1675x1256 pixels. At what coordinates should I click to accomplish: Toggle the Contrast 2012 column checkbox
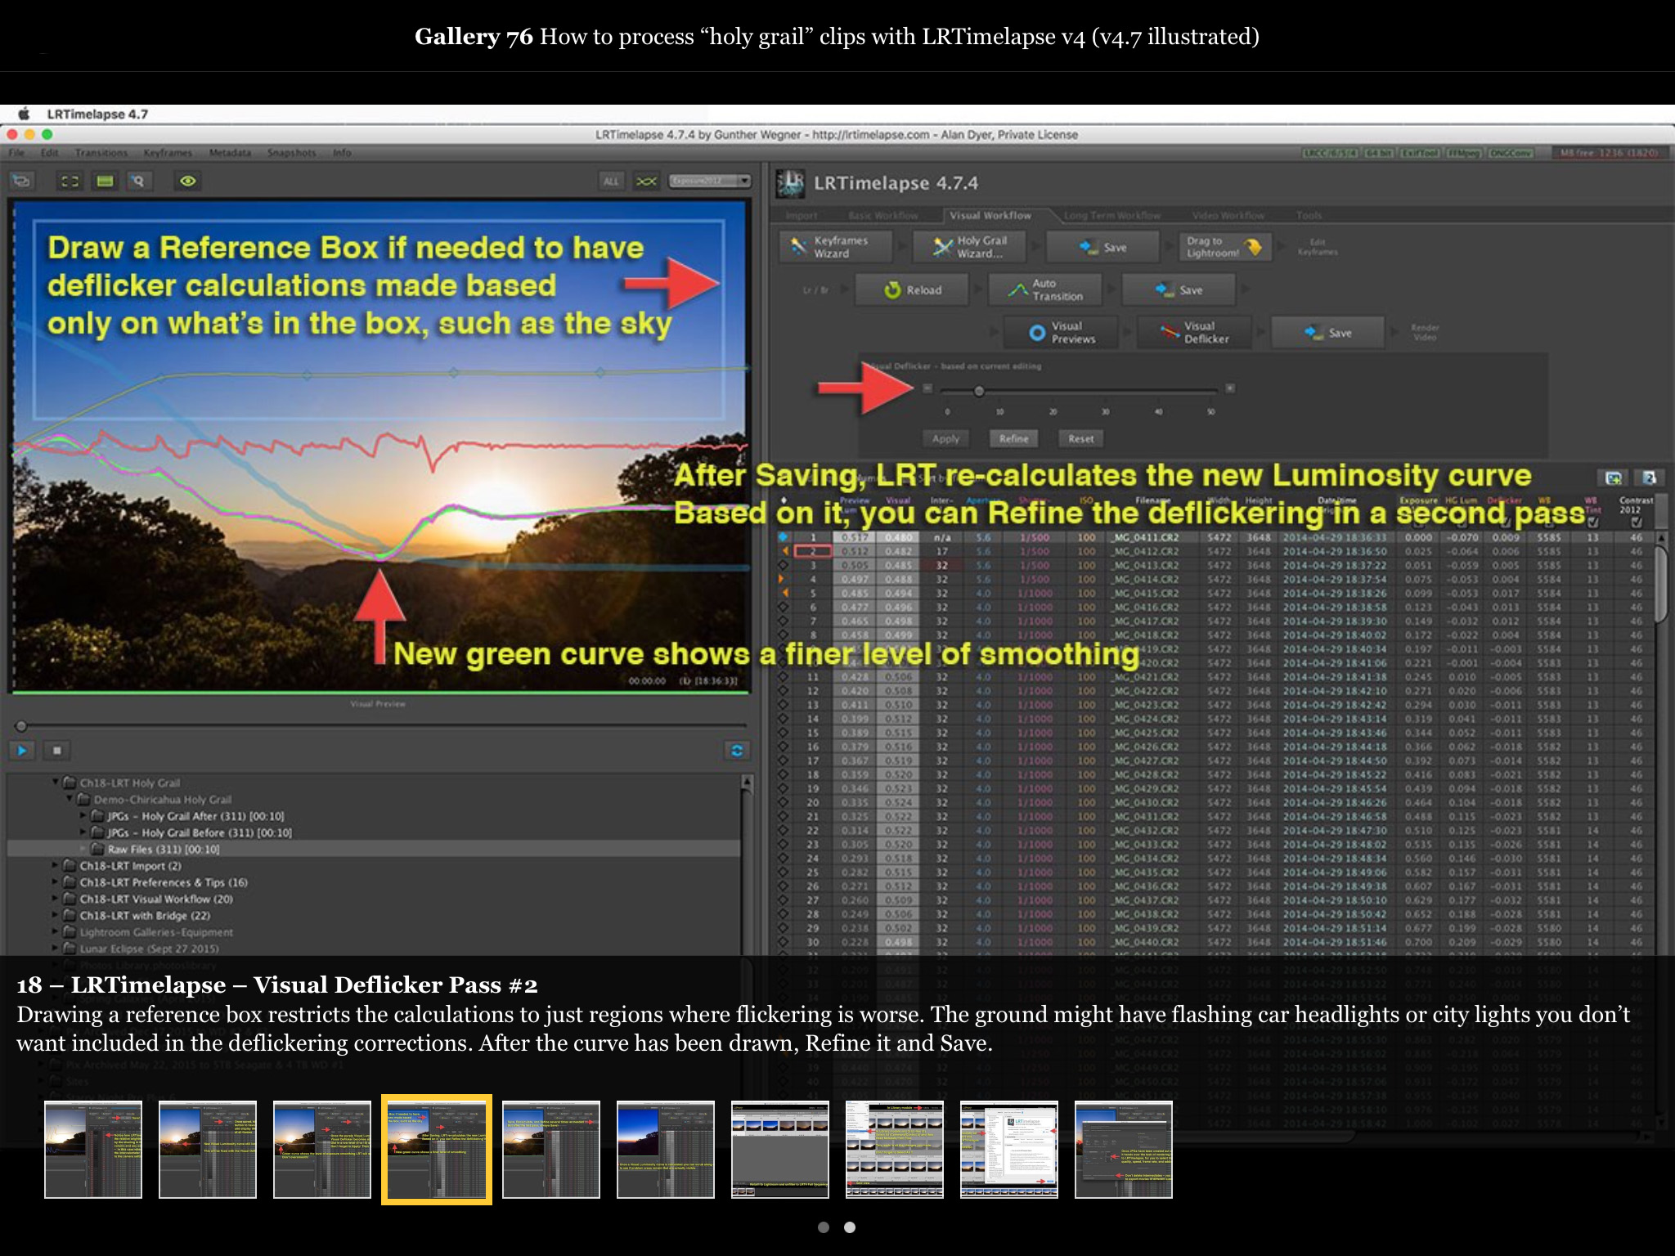pos(1636,522)
